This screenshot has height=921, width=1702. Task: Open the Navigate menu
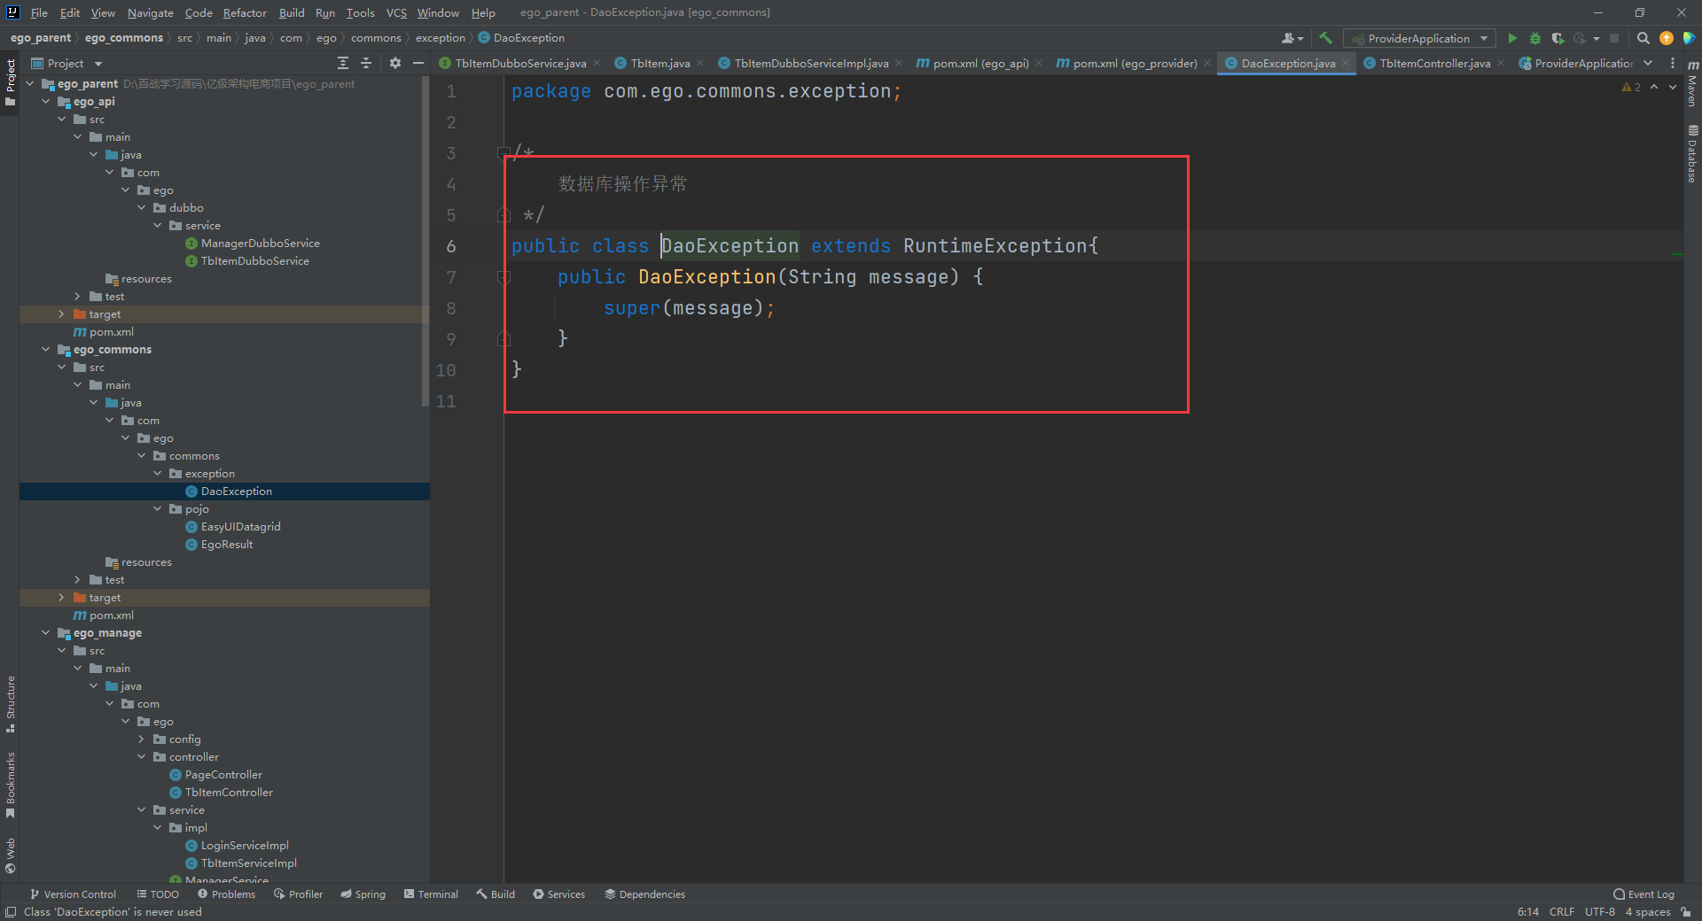[x=150, y=12]
